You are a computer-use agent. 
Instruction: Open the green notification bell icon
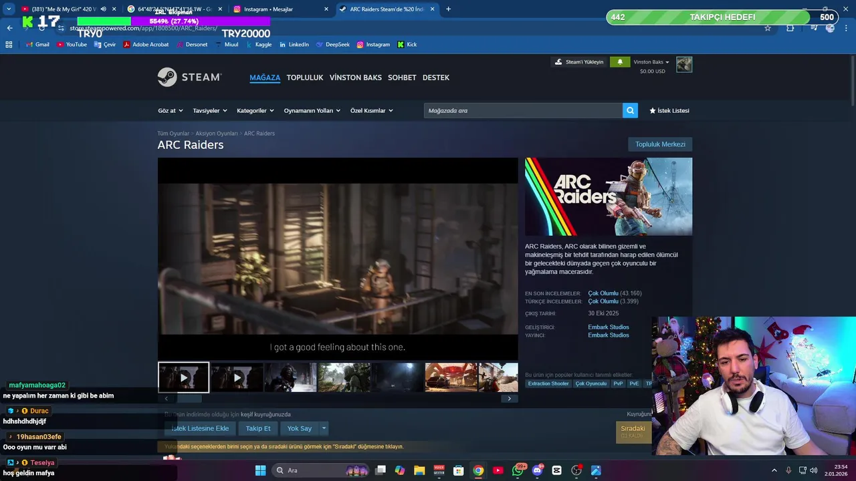(620, 62)
